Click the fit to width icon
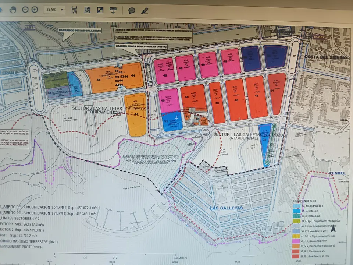This screenshot has height=265, width=353. (x=74, y=10)
